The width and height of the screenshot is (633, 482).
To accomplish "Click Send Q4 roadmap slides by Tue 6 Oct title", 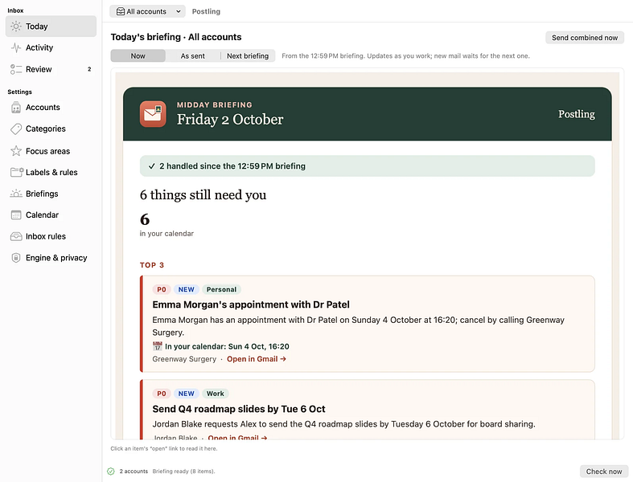I will point(239,409).
